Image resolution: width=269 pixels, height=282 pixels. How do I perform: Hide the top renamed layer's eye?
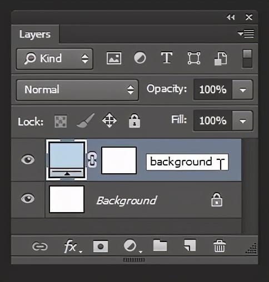click(28, 159)
